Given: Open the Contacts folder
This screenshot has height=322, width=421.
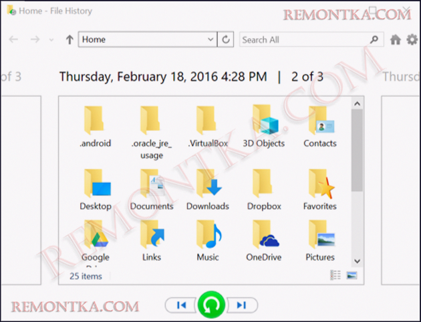Looking at the screenshot, I should pyautogui.click(x=320, y=127).
